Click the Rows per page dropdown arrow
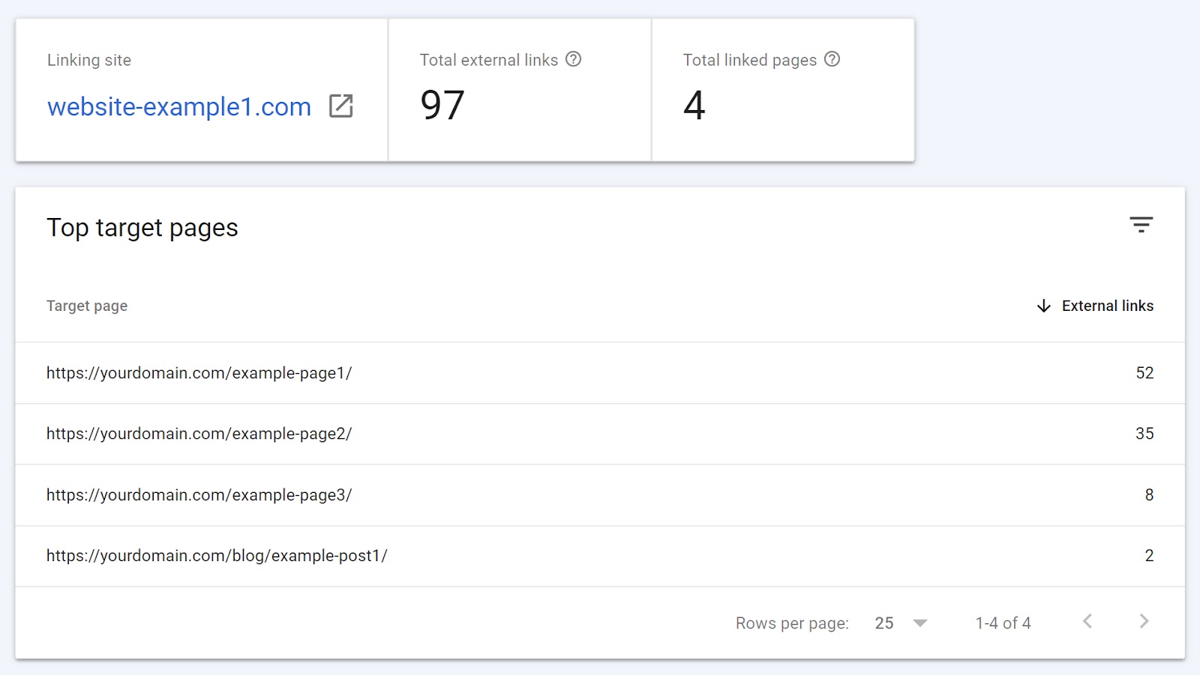This screenshot has width=1200, height=675. tap(921, 623)
